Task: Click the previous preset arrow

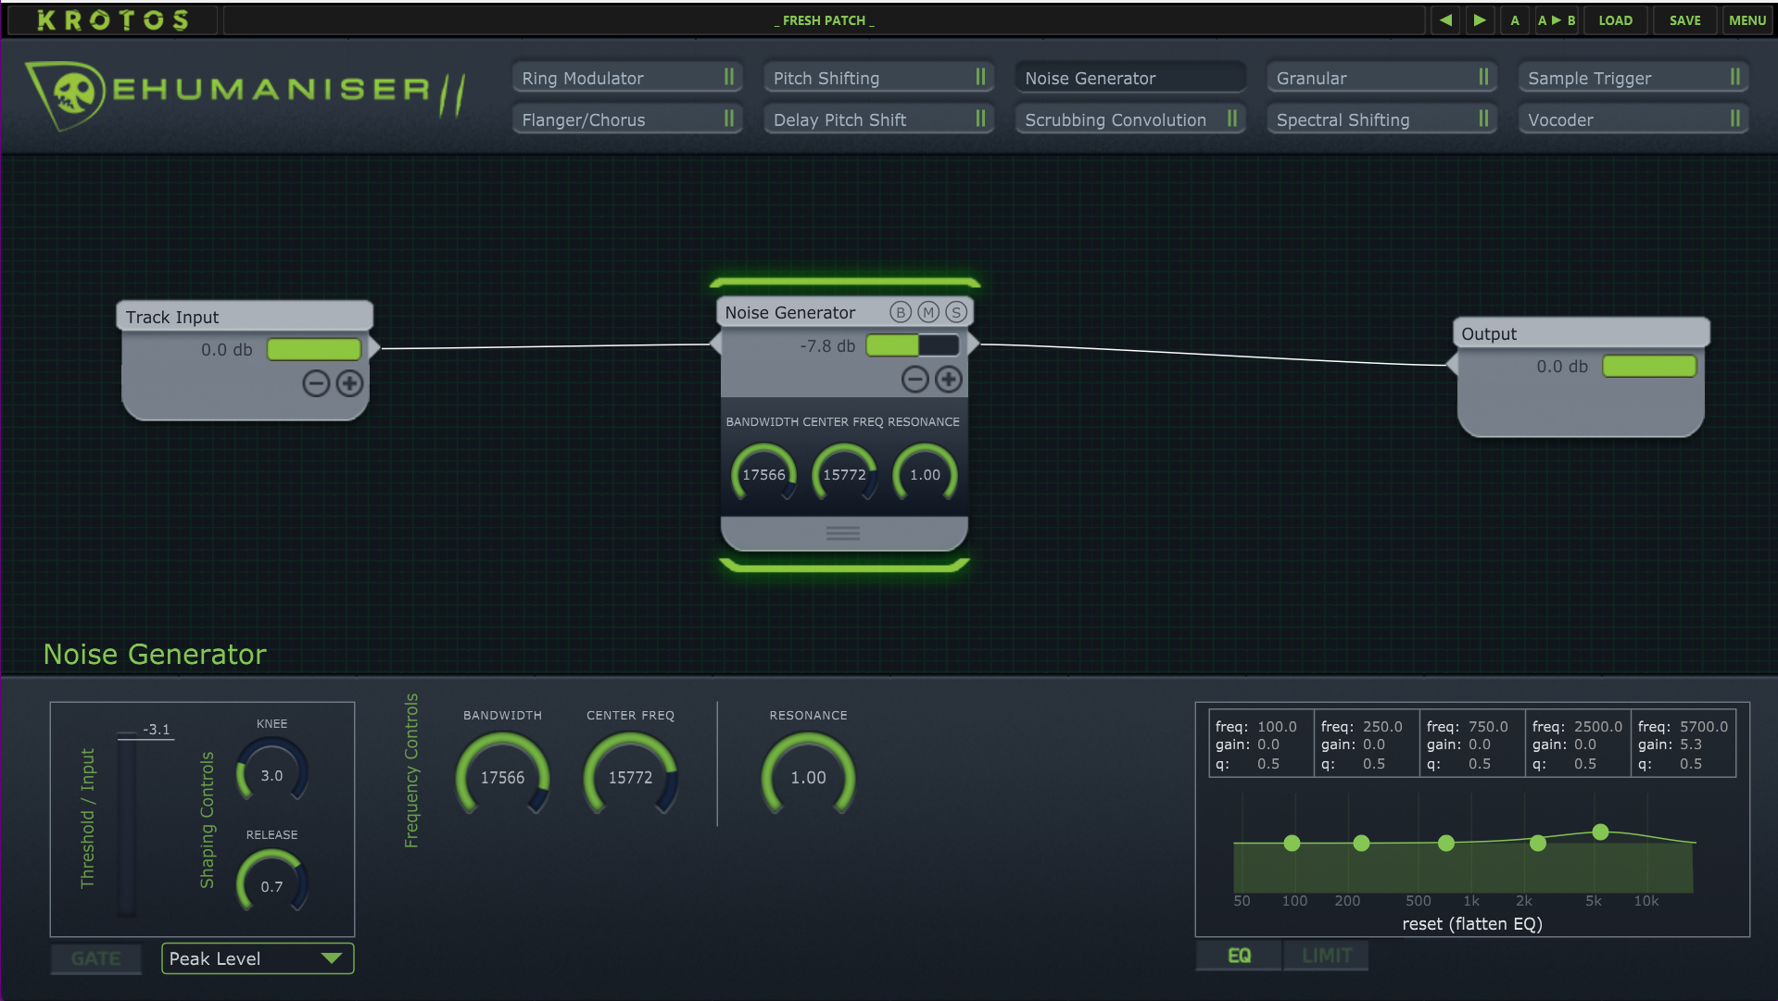Action: pyautogui.click(x=1445, y=19)
